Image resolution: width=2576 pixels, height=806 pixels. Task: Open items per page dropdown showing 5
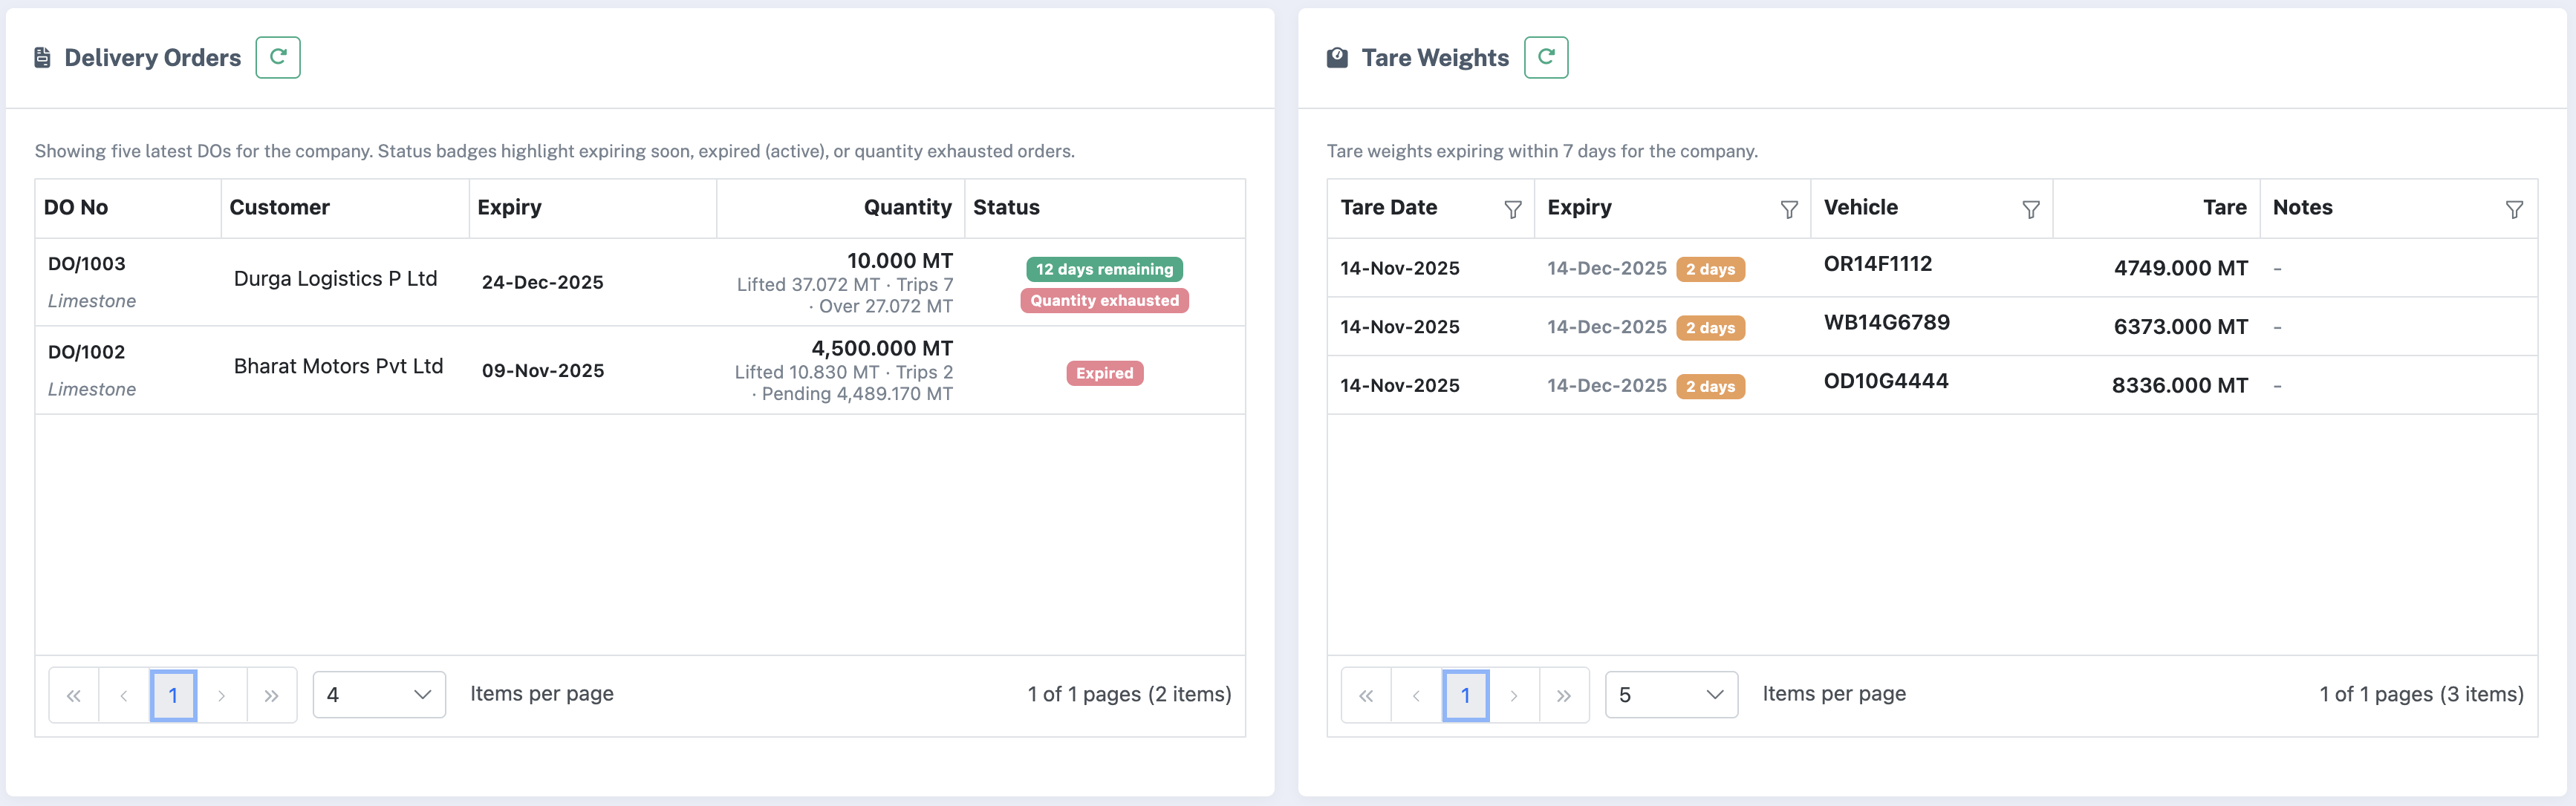[1670, 693]
